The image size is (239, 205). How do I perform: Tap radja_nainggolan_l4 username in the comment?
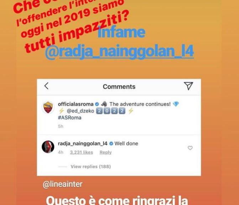(x=83, y=143)
